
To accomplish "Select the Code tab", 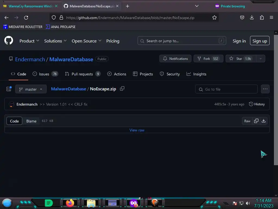I will pyautogui.click(x=18, y=74).
